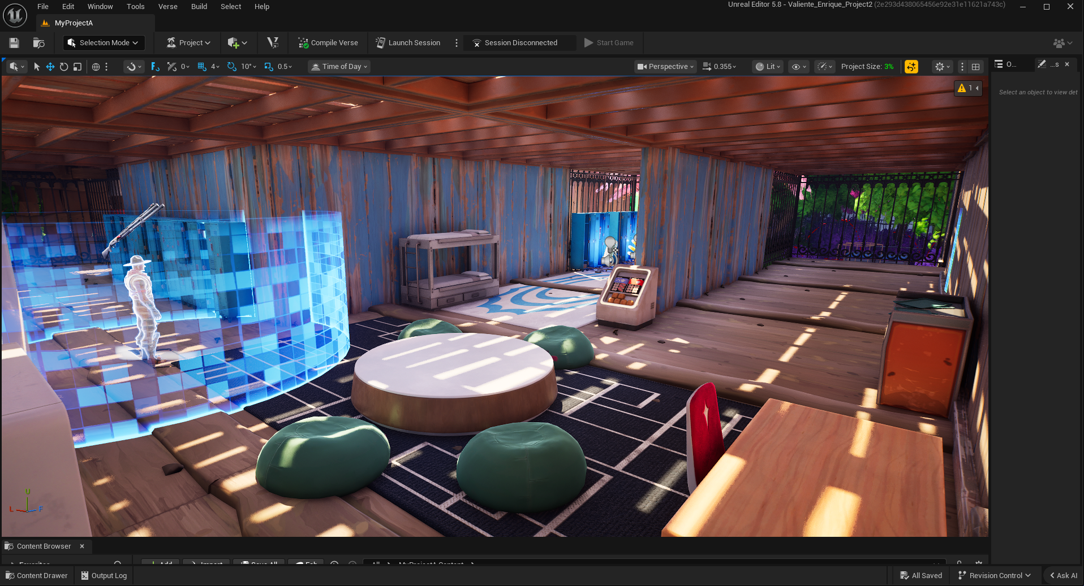1084x586 pixels.
Task: Toggle scale snapping icon
Action: click(x=269, y=67)
